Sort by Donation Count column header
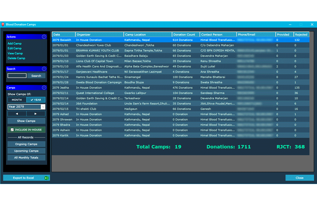 click(186, 35)
